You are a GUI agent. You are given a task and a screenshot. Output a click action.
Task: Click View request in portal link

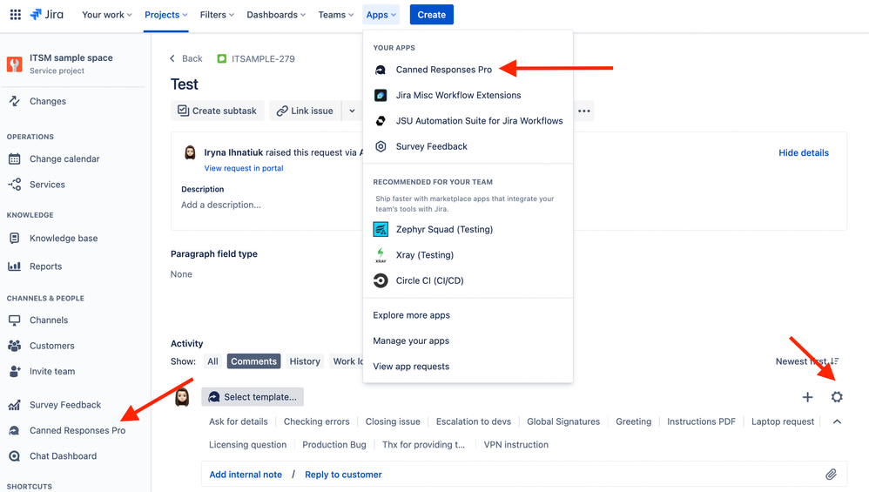coord(244,168)
